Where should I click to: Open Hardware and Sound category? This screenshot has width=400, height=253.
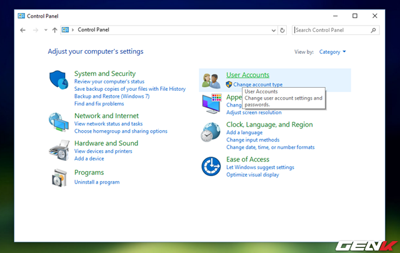(x=106, y=143)
